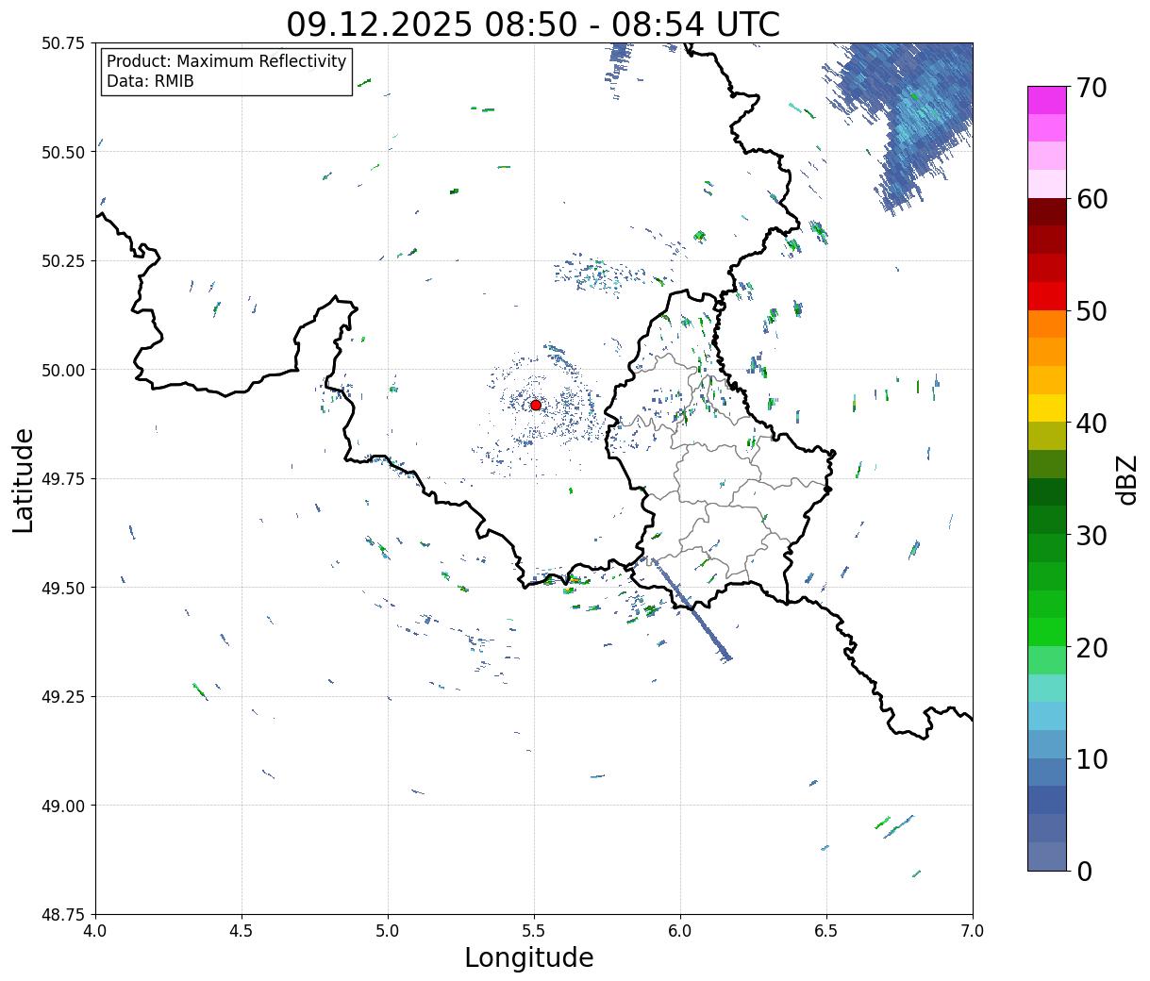Viewport: 1150px width, 981px height.
Task: Click longitude tick label "5.5"
Action: point(534,931)
